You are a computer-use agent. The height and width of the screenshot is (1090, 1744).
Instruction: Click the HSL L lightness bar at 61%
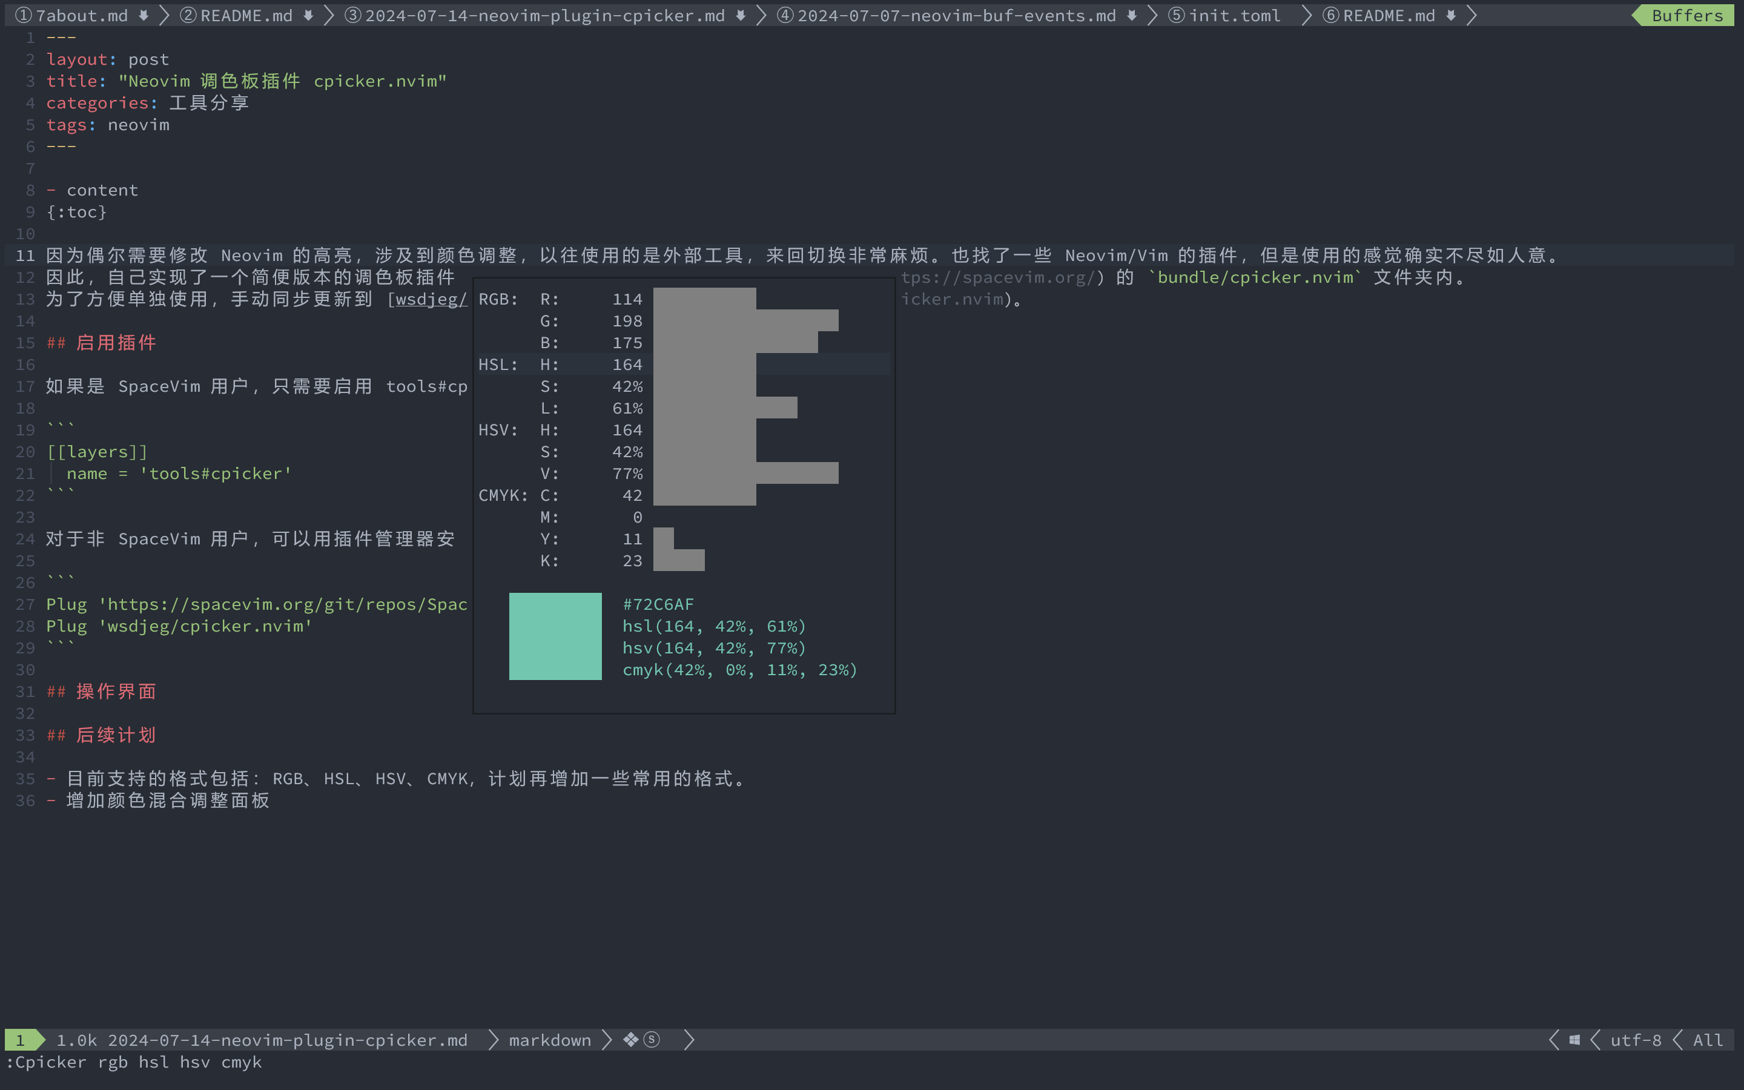[724, 408]
